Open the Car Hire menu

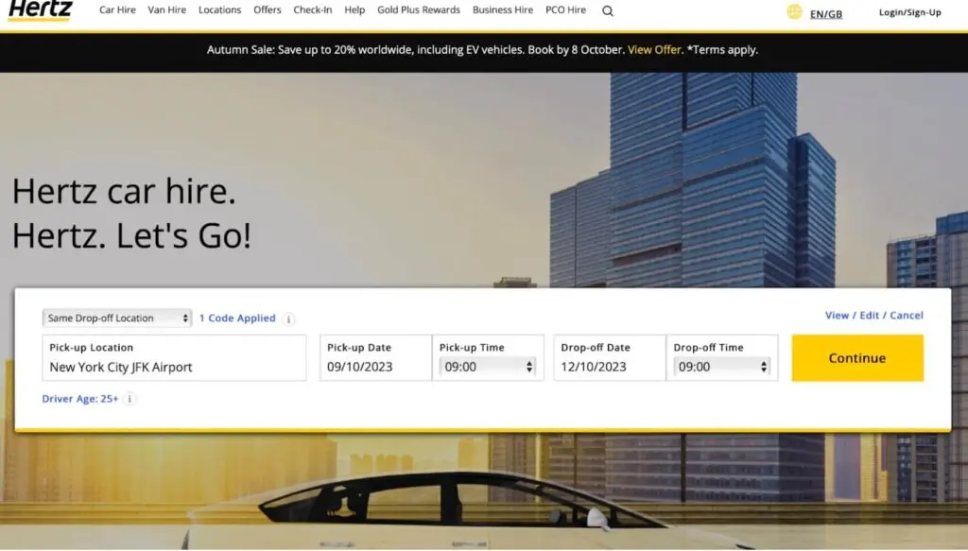coord(117,9)
